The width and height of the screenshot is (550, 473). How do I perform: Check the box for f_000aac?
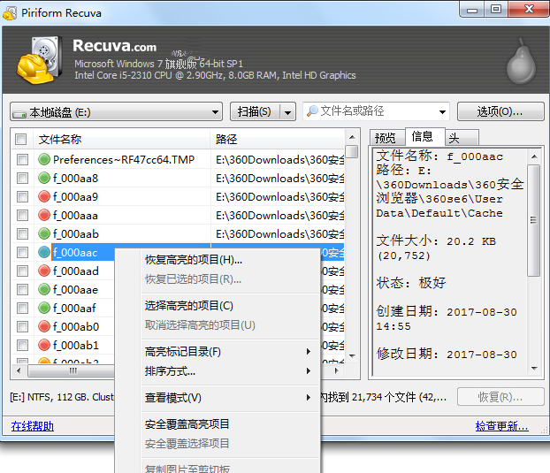tap(22, 252)
